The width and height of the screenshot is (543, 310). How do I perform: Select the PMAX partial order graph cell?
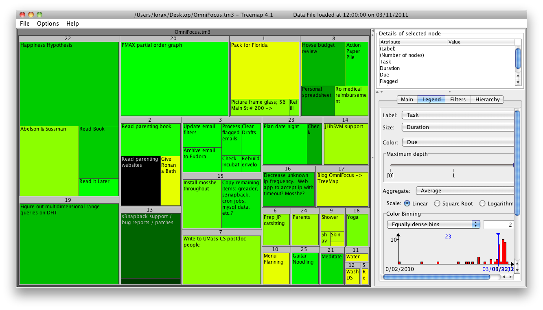pos(175,79)
